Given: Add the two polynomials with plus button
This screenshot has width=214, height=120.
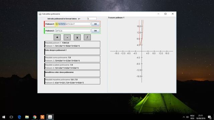Looking at the screenshot, I should [x=57, y=37].
